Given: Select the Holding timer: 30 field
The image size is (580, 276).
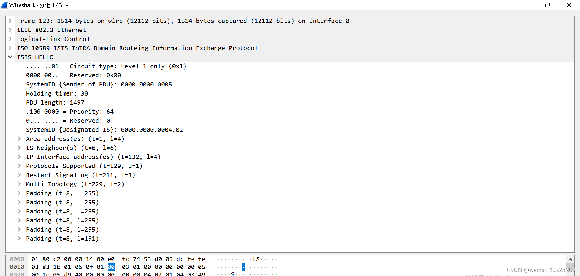Looking at the screenshot, I should tap(57, 93).
